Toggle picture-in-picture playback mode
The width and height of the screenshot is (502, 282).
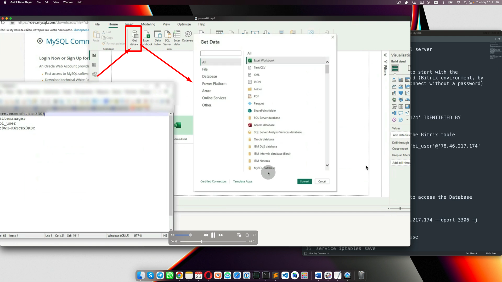[239, 235]
